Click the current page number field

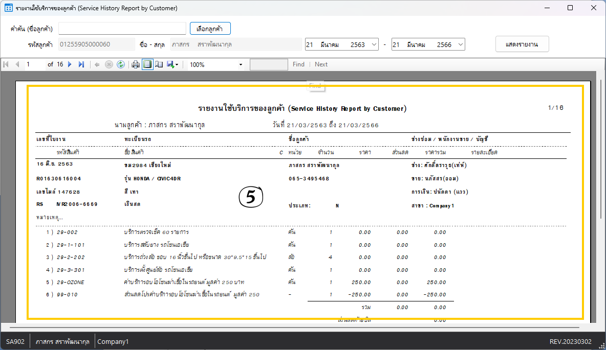(x=35, y=64)
